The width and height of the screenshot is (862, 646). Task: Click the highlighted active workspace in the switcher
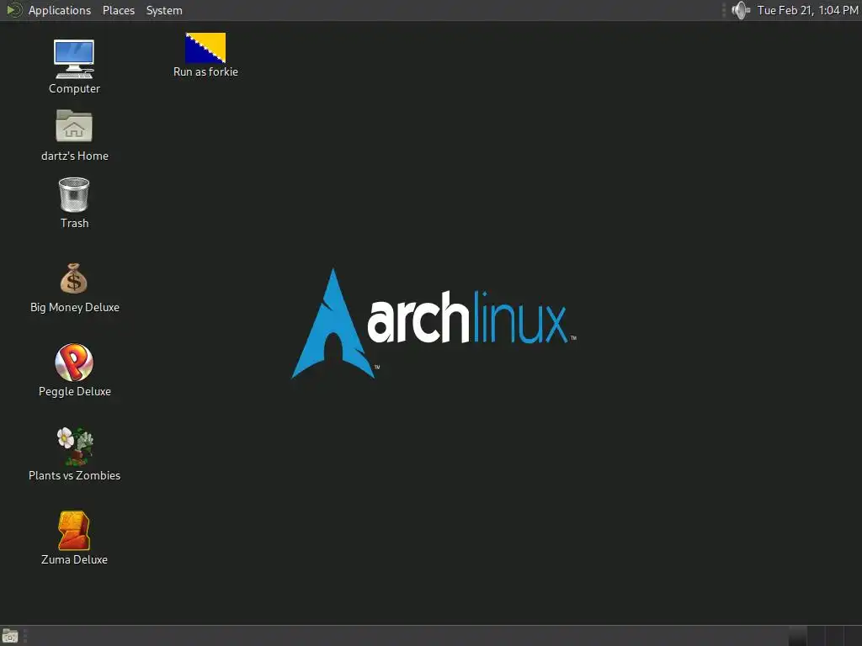[798, 636]
